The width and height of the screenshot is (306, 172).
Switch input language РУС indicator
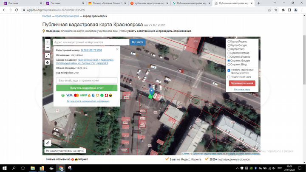pos(280,168)
